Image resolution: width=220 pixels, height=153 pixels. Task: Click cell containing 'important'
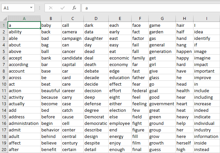tap(207, 71)
